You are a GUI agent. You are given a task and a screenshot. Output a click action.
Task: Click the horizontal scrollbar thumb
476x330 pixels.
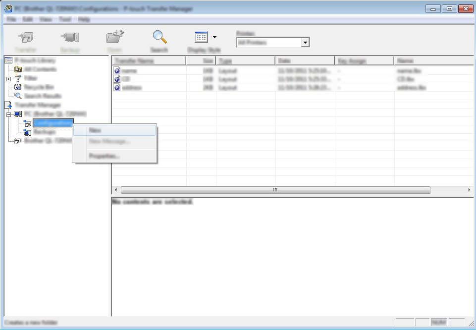275,190
